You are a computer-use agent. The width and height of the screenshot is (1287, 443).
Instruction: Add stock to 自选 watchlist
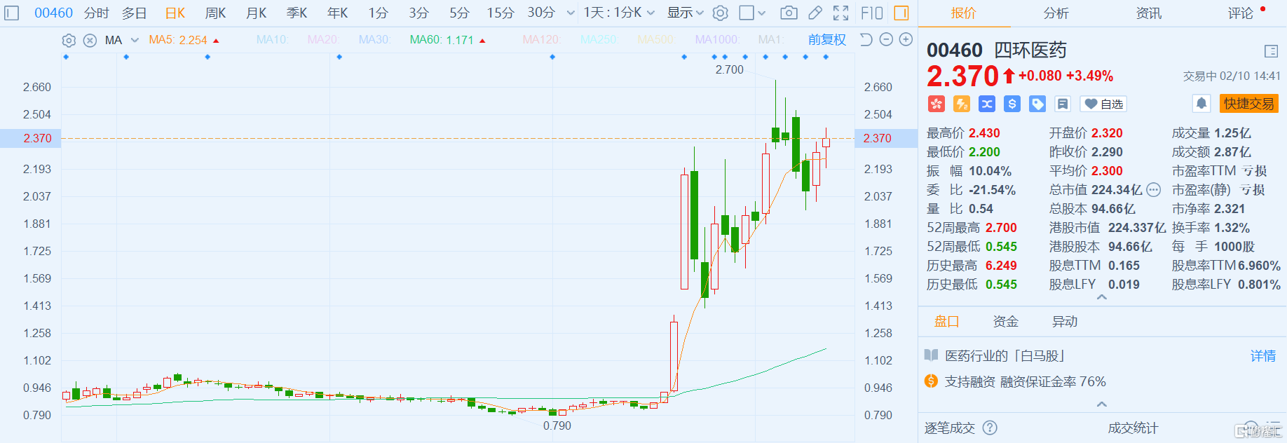coord(1103,104)
